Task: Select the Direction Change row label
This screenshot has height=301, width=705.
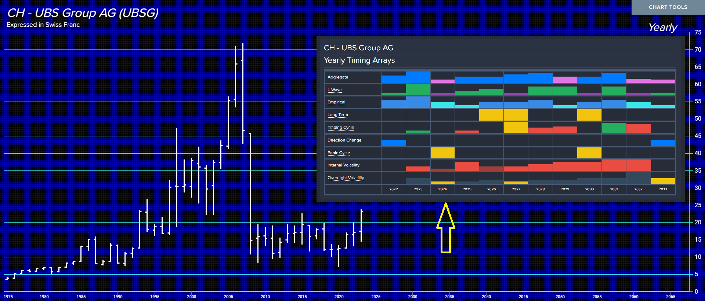Action: pyautogui.click(x=344, y=140)
